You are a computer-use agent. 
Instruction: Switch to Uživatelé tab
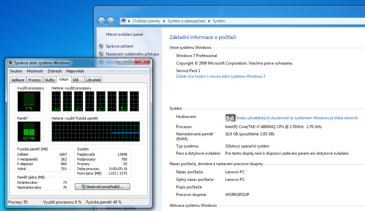93,80
